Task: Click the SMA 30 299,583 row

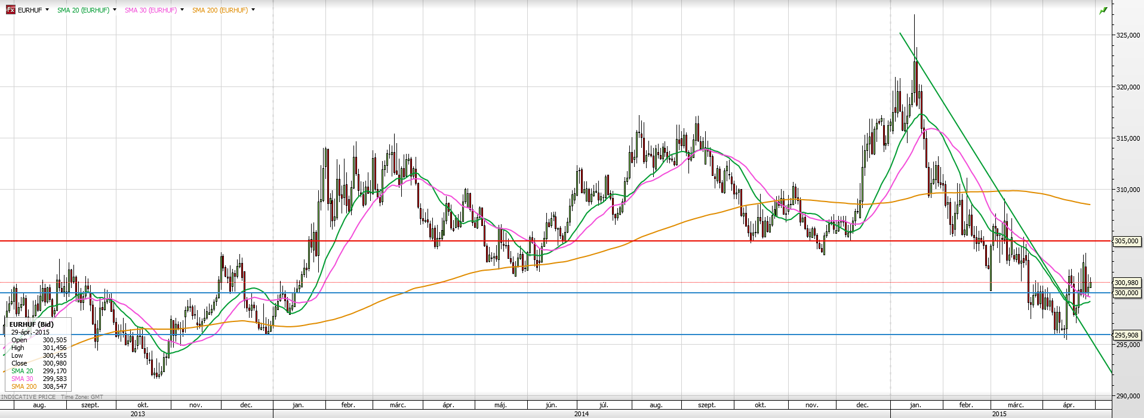Action: 39,379
